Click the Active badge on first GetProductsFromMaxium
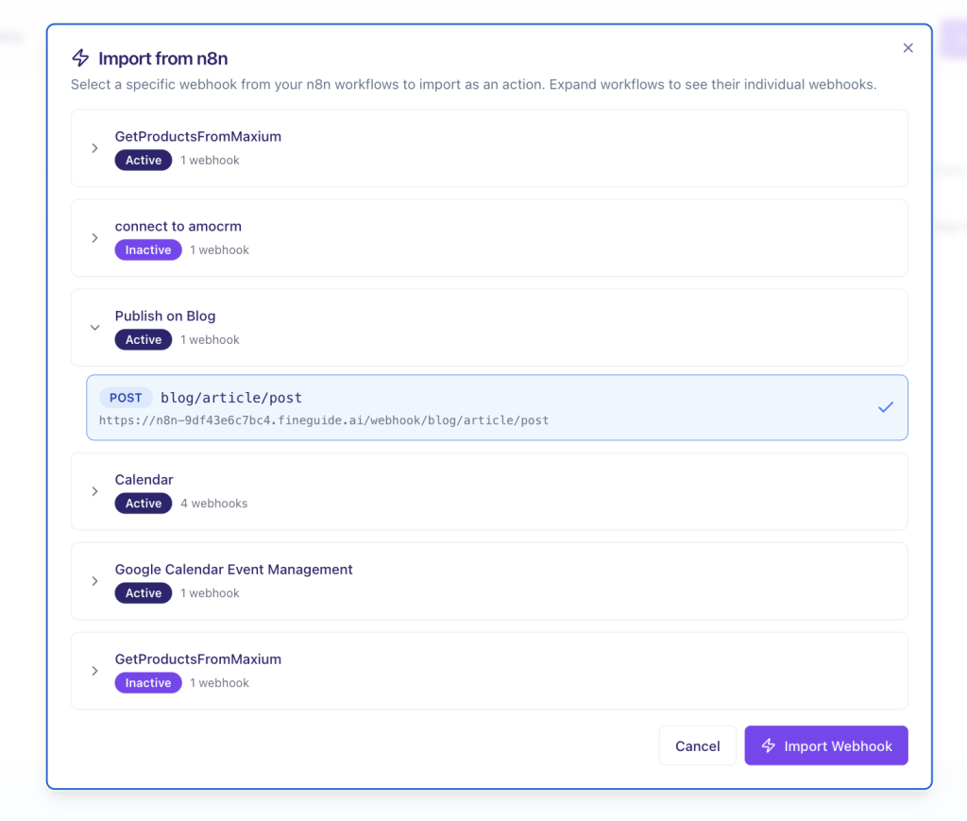967x821 pixels. coord(144,161)
